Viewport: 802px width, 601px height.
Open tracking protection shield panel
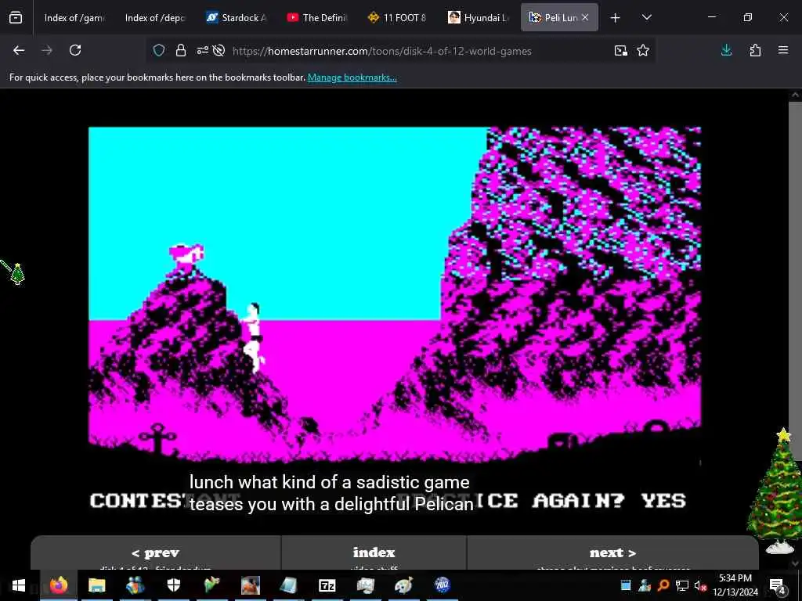(159, 50)
